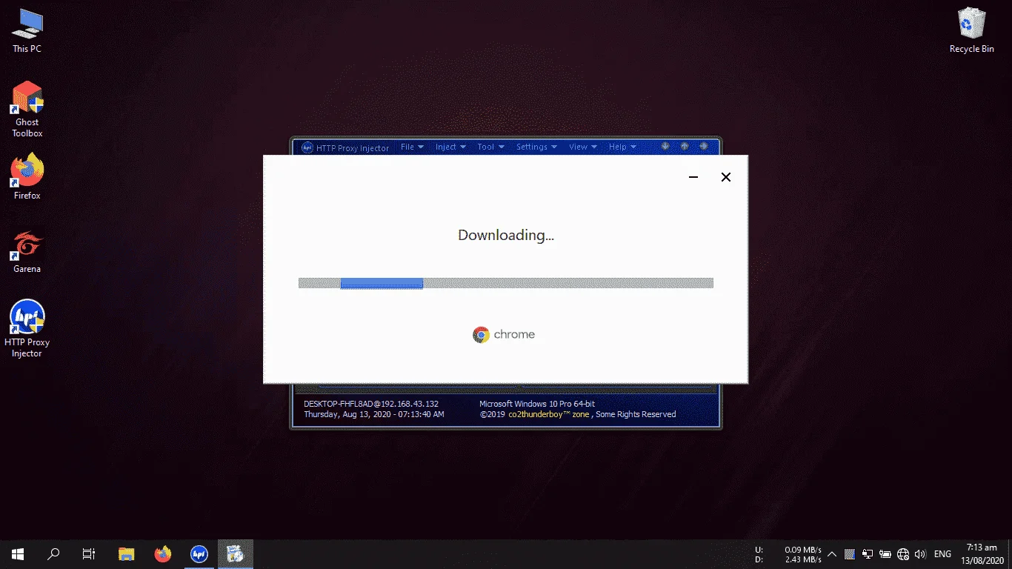Click the striped tray icon beside the chevron
The image size is (1012, 569).
[849, 554]
